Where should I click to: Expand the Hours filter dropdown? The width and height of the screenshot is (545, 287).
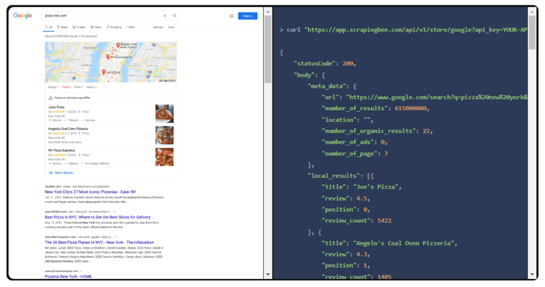(x=92, y=87)
